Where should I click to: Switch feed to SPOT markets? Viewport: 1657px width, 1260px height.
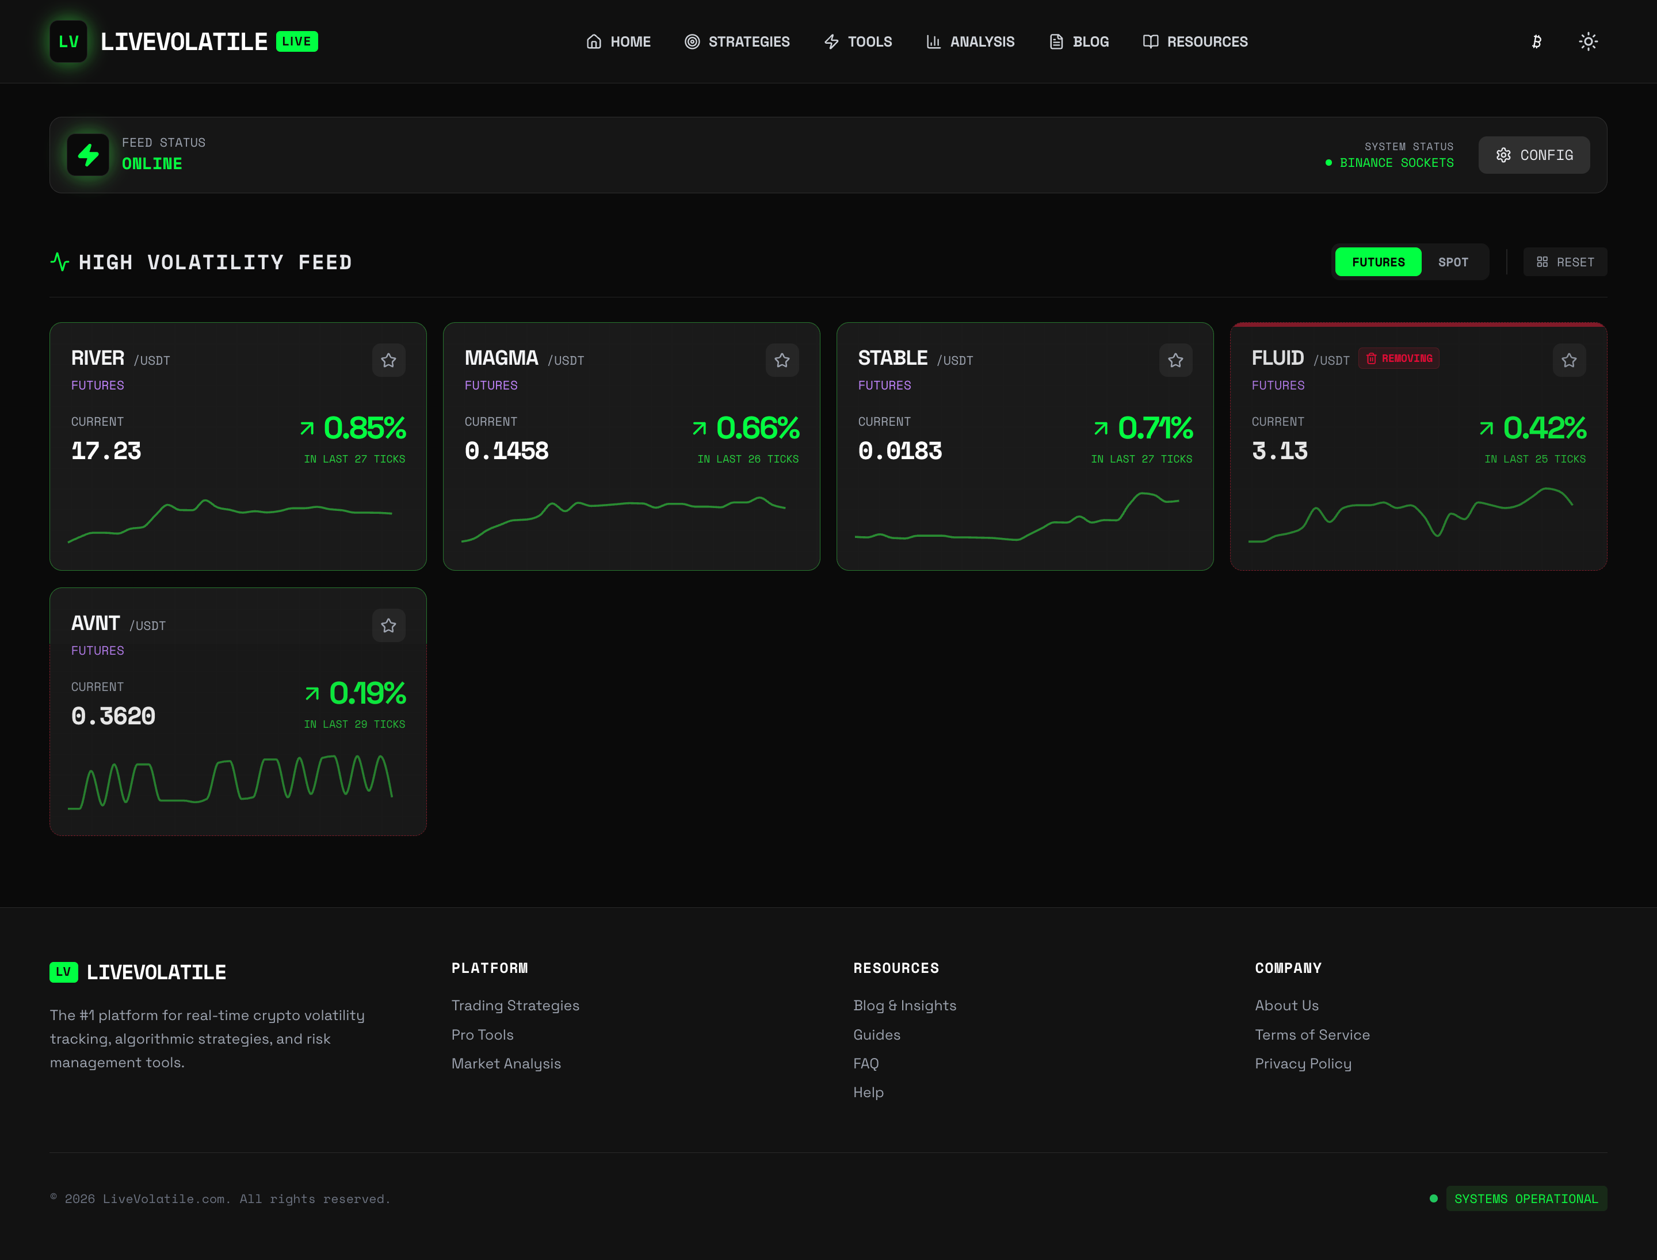pos(1453,262)
